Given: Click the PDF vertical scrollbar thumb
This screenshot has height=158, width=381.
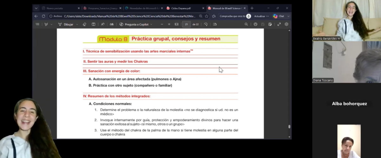Looking at the screenshot, I should [289, 126].
